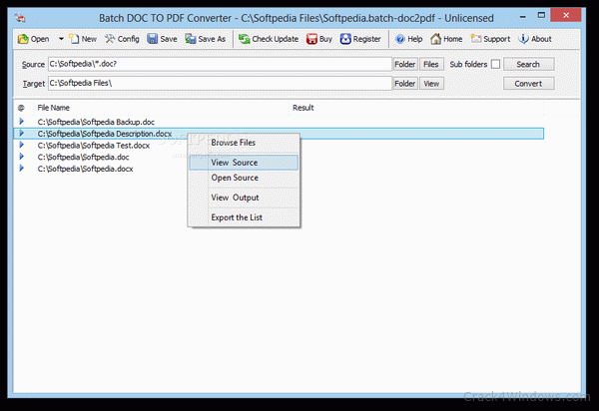The height and width of the screenshot is (411, 599).
Task: Select View Source in context menu
Action: [x=235, y=162]
